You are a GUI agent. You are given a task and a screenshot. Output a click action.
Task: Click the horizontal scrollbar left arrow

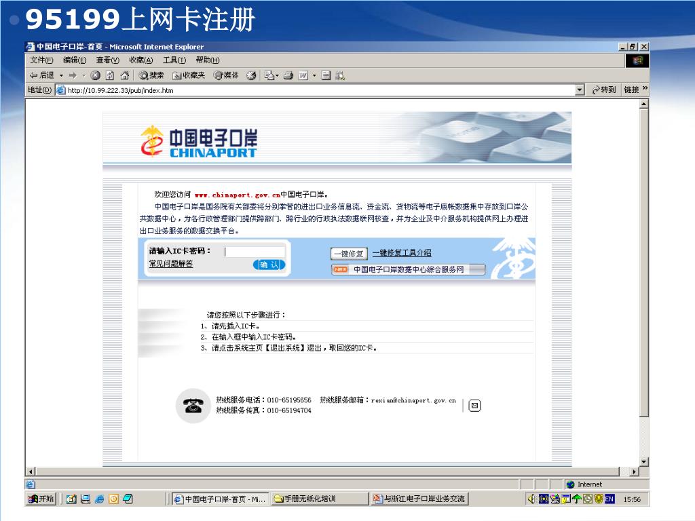[x=31, y=472]
